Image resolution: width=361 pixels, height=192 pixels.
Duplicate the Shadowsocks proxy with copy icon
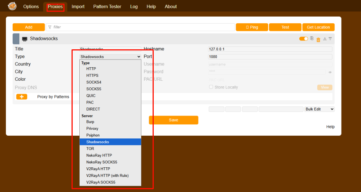(312, 39)
